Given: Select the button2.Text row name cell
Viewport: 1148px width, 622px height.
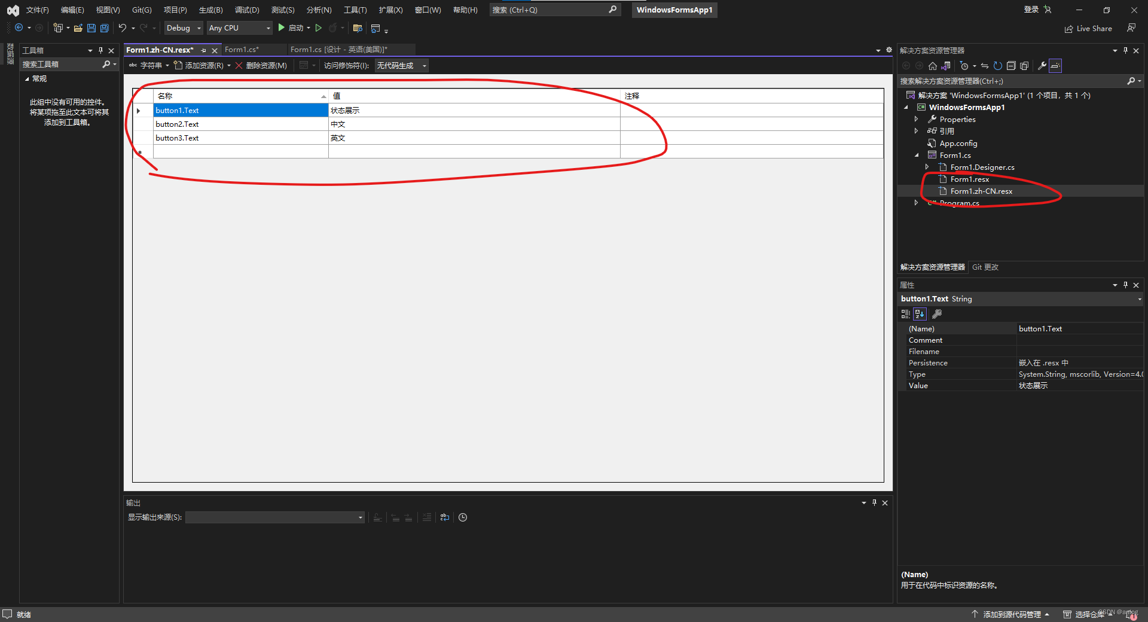Looking at the screenshot, I should (240, 124).
